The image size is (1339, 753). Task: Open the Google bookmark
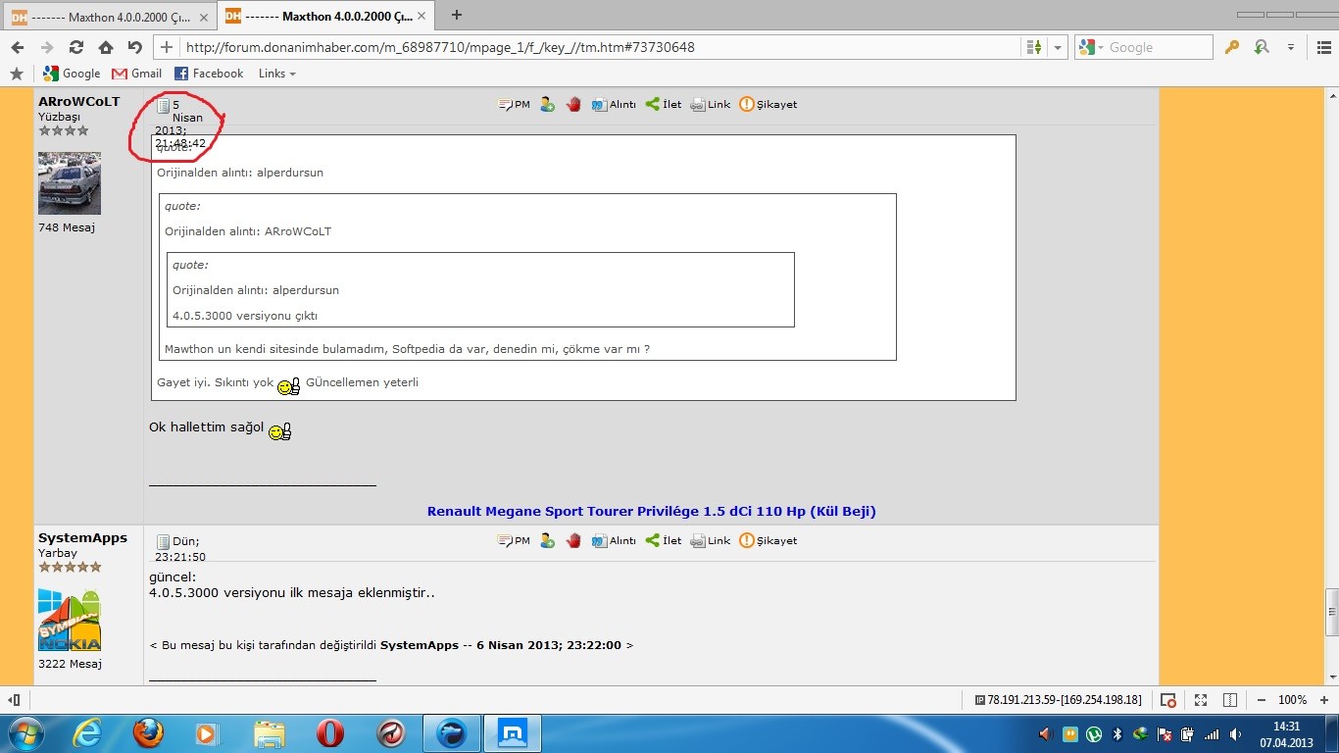point(72,74)
